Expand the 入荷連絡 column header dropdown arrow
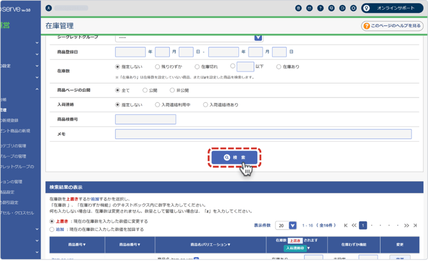 pos(308,248)
